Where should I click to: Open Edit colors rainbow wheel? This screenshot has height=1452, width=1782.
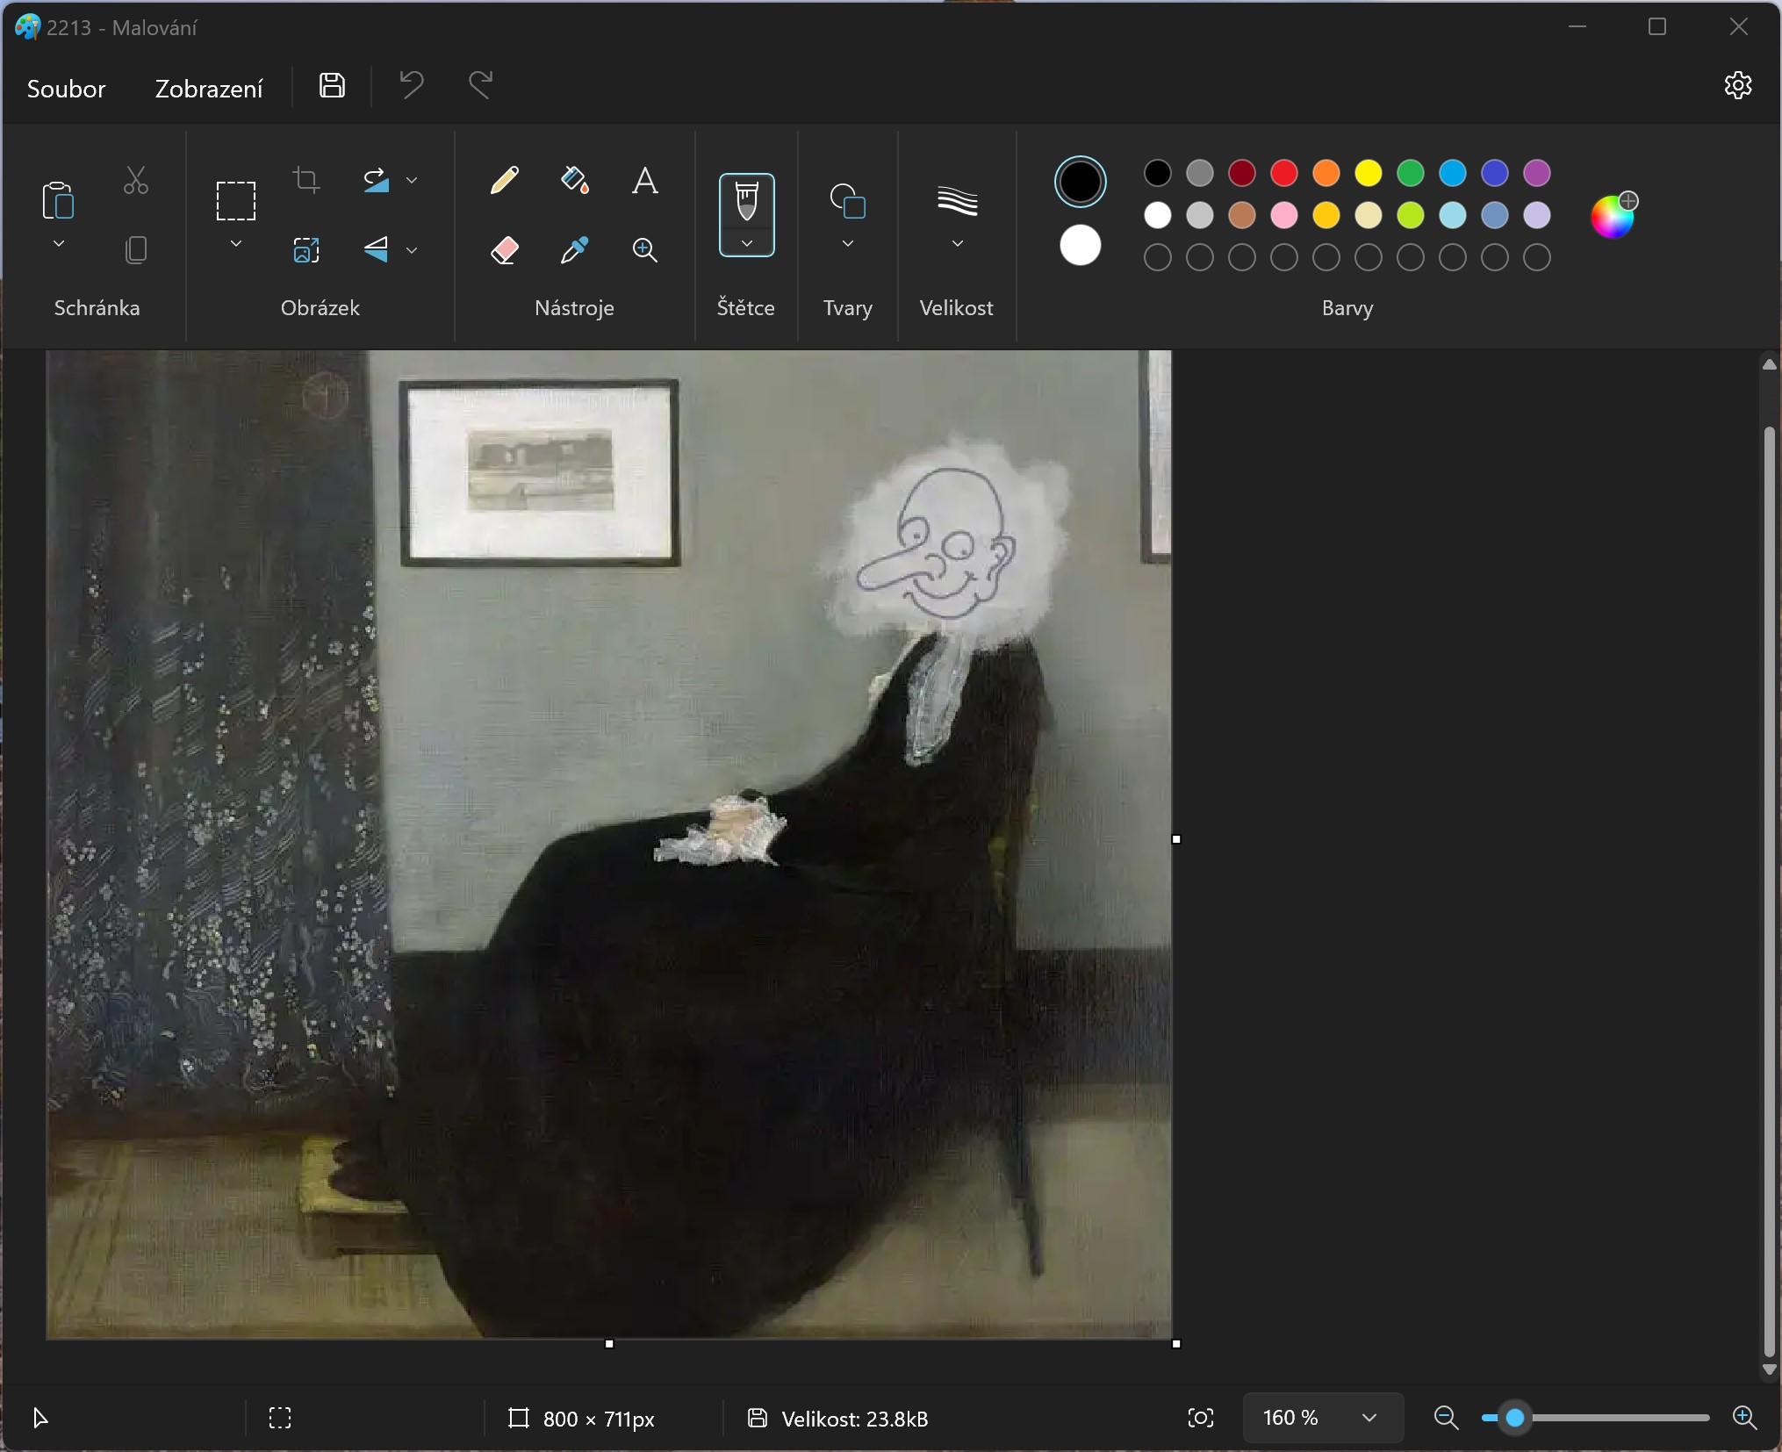pos(1613,215)
